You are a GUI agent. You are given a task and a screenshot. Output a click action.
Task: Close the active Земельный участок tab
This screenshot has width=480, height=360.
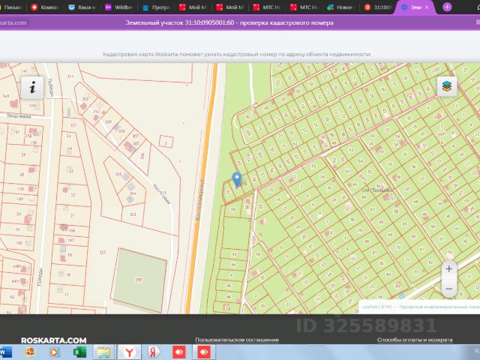(x=427, y=7)
